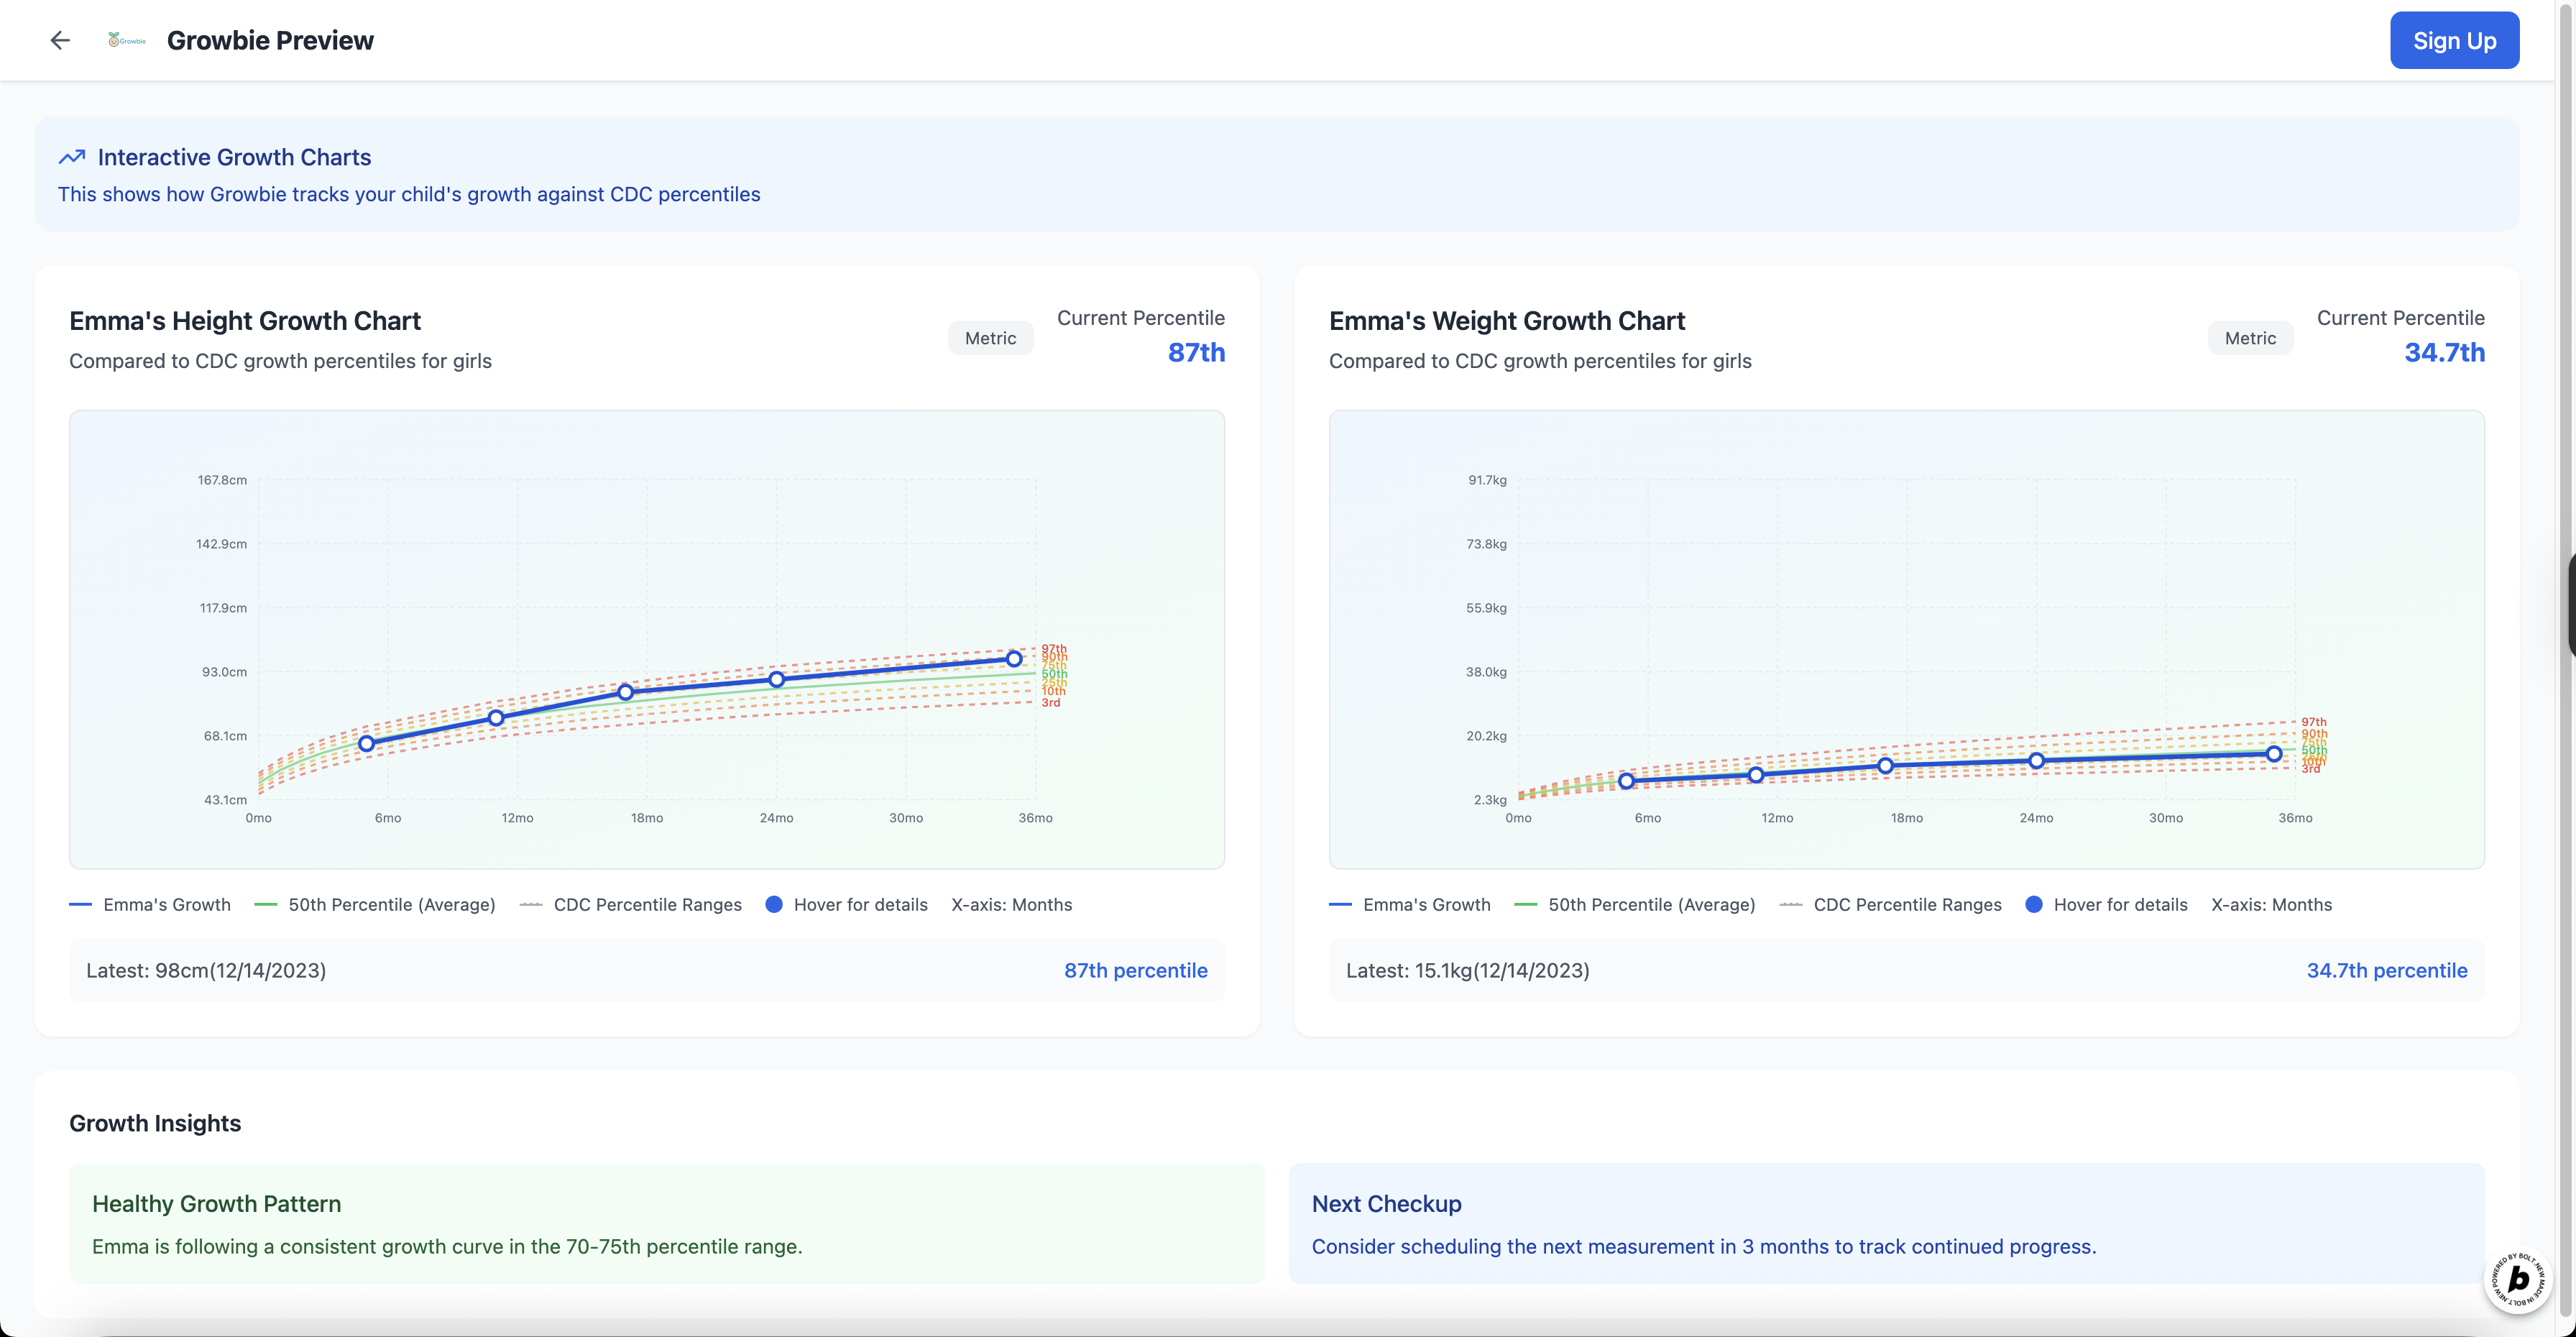
Task: Click green 50th Percentile line in height legend
Action: point(266,904)
